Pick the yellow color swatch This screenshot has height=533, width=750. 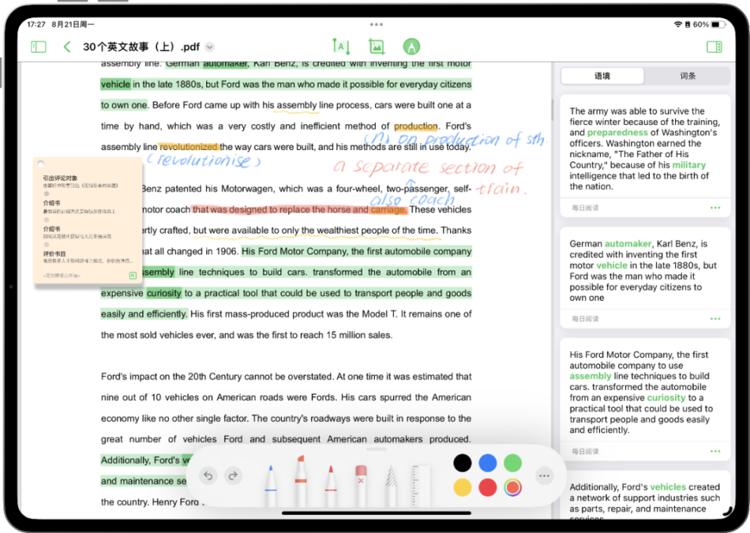(x=462, y=488)
